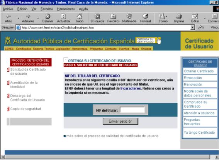Click the Ir go button
This screenshot has height=160, width=219.
click(x=201, y=27)
